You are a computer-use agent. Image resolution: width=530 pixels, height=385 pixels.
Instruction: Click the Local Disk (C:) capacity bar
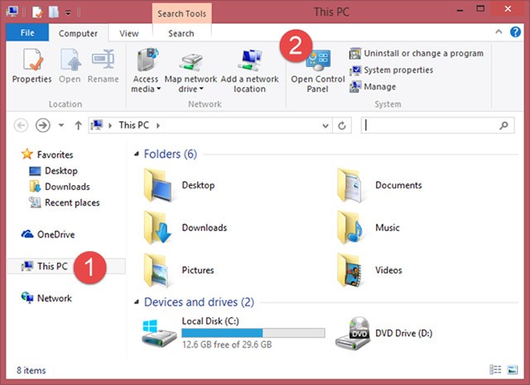coord(253,333)
